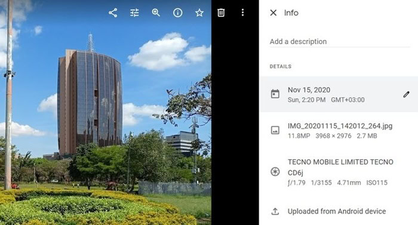Select the Nov 15, 2020 date row

pyautogui.click(x=339, y=94)
